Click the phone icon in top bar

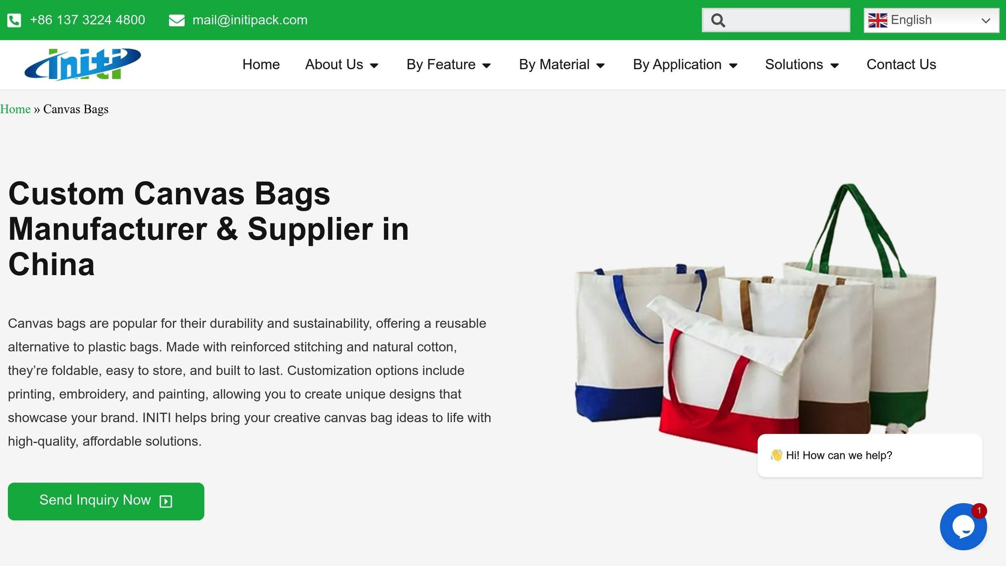14,21
